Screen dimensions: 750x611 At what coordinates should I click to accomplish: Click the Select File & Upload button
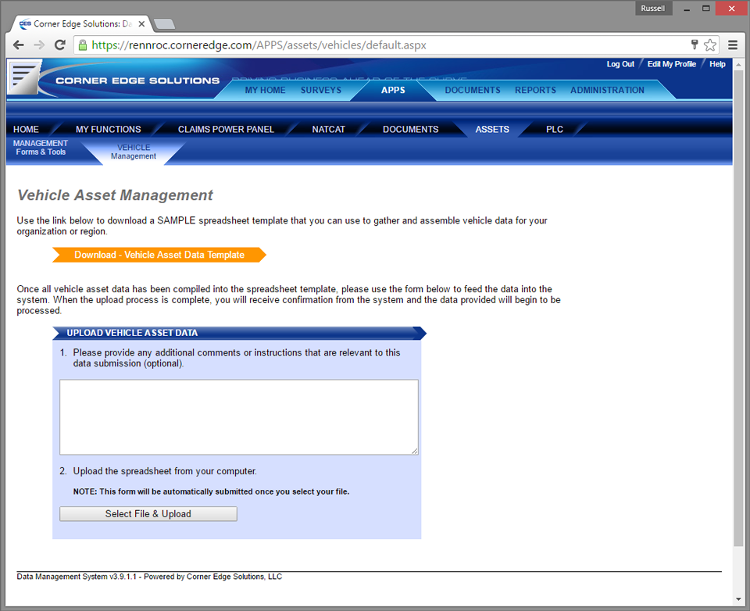(x=148, y=514)
